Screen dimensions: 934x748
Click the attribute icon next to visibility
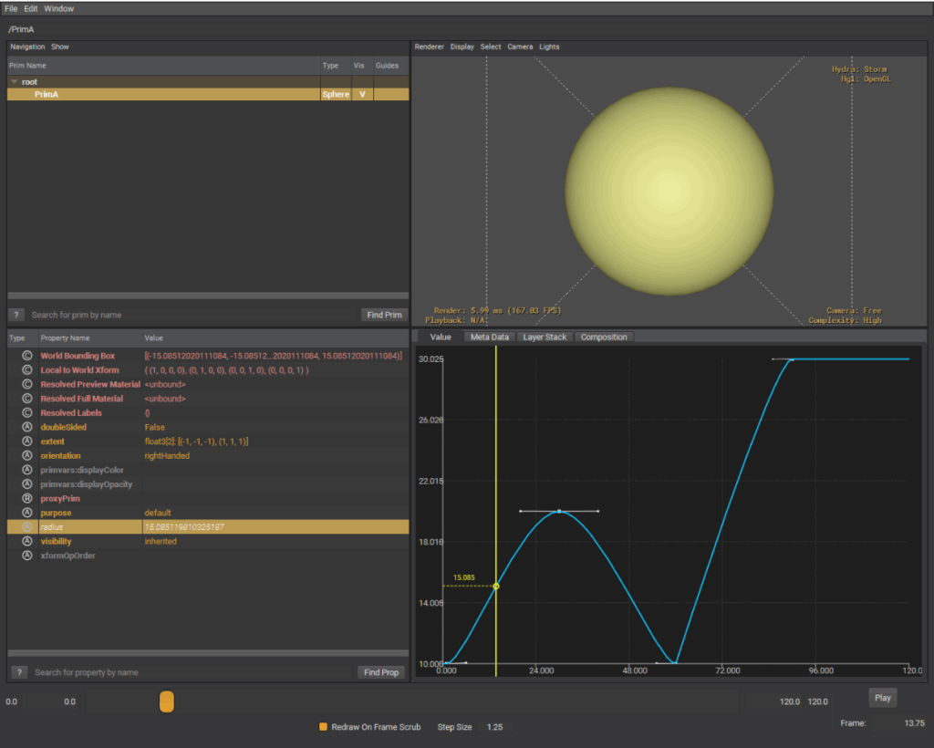26,542
